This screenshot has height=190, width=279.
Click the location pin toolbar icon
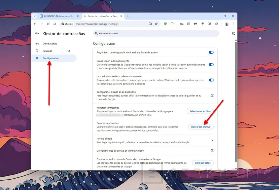point(203,24)
